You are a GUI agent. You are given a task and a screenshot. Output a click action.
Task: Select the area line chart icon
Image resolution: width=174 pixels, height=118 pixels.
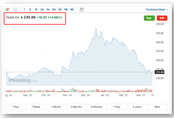click(x=16, y=9)
